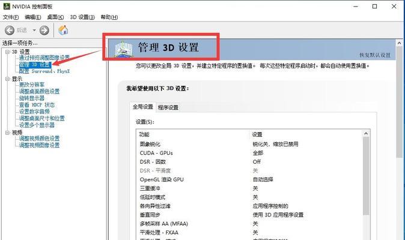Open the 桌面(K) menu
Viewport: 405px width, 240px height.
(x=55, y=17)
